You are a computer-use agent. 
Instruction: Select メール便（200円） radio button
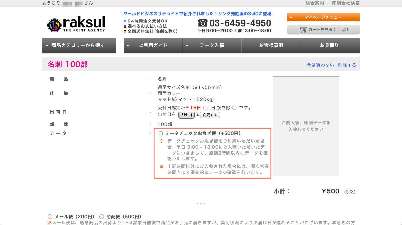click(50, 217)
